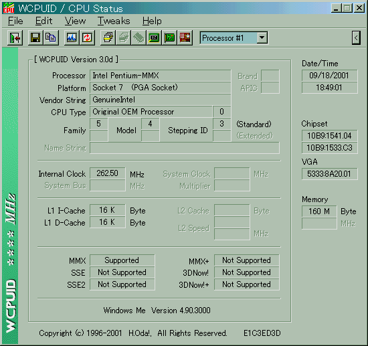Click chipset value 10B9:1533.C3
This screenshot has width=368, height=346.
click(329, 148)
